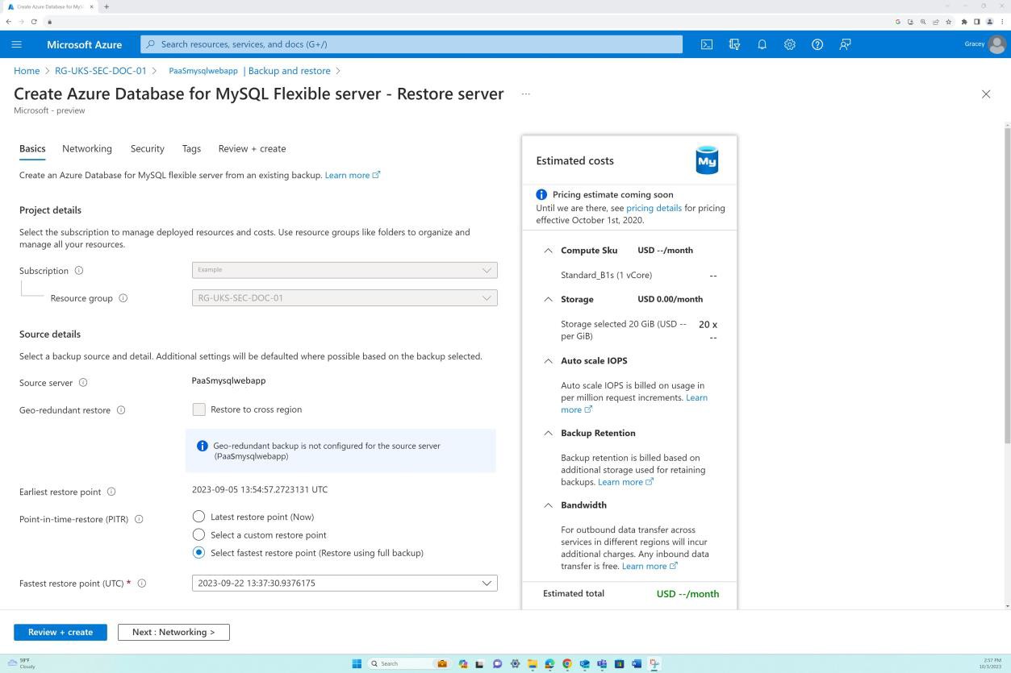Image resolution: width=1011 pixels, height=673 pixels.
Task: Enable Restore to cross region
Action: pos(198,409)
